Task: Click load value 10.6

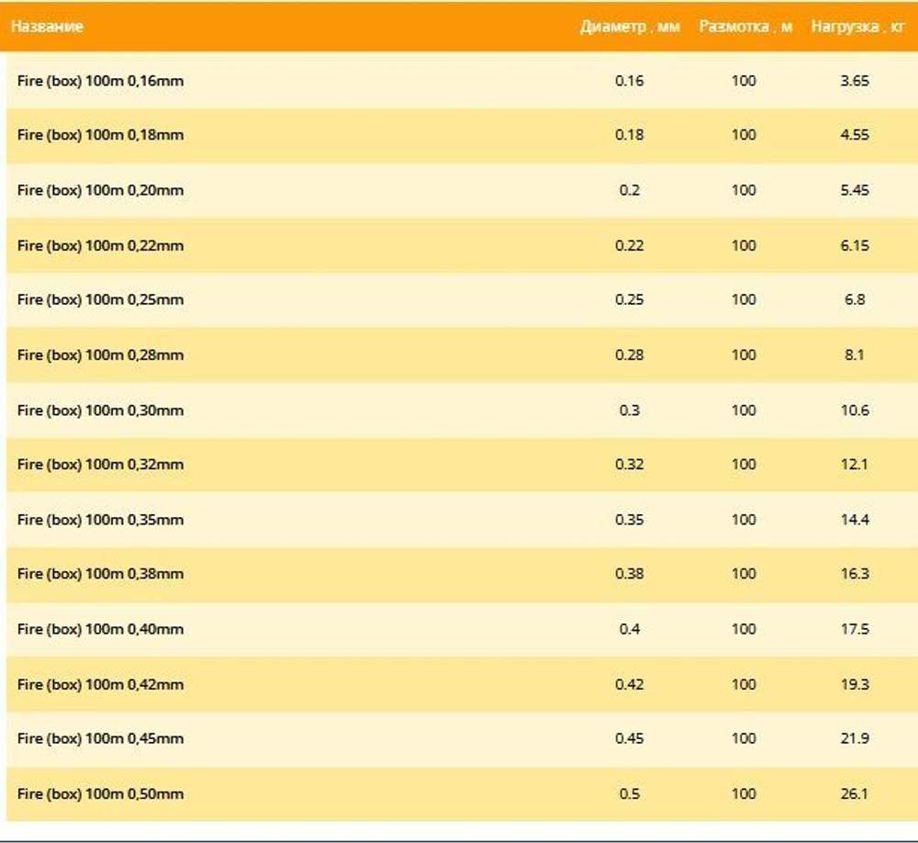Action: pos(855,410)
